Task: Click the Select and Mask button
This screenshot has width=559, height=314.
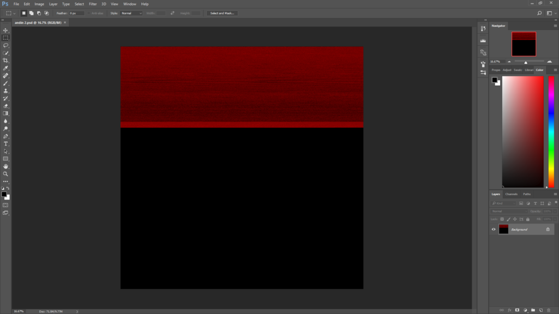Action: click(x=222, y=13)
